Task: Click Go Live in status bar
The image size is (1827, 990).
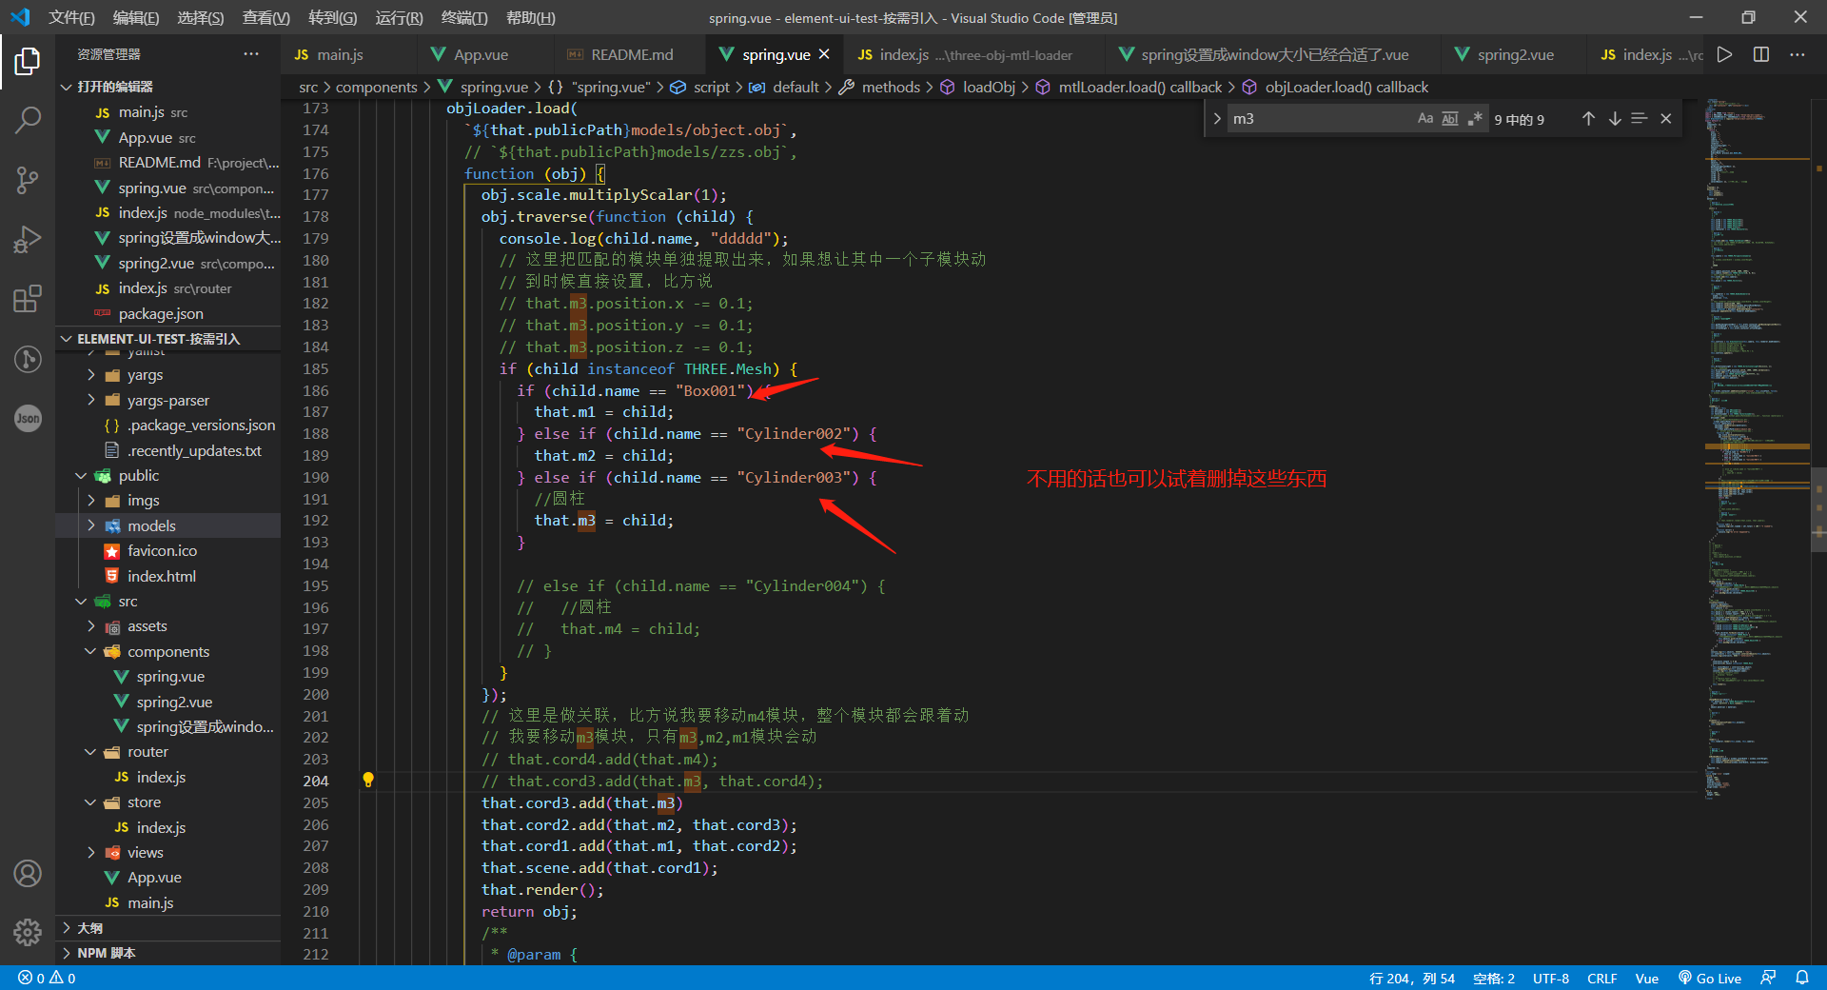Action: click(x=1710, y=978)
